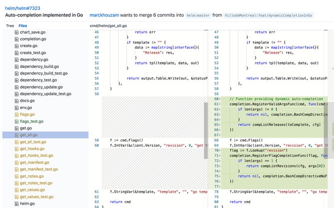The height and width of the screenshot is (208, 334).
Task: Click the pull request title Auto-completion implemented in Go
Action: tap(44, 15)
